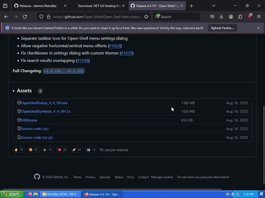The height and width of the screenshot is (198, 265).
Task: Download Source code (zip)
Action: (35, 129)
